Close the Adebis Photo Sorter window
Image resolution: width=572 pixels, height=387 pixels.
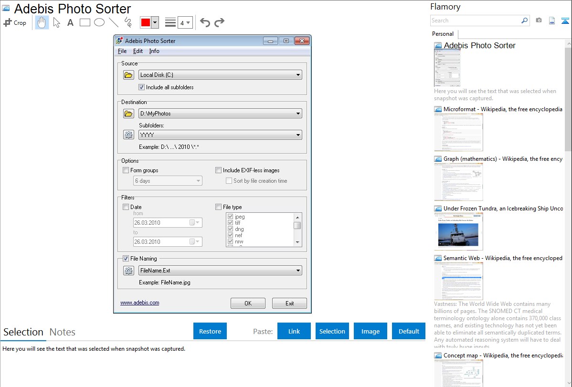point(302,41)
